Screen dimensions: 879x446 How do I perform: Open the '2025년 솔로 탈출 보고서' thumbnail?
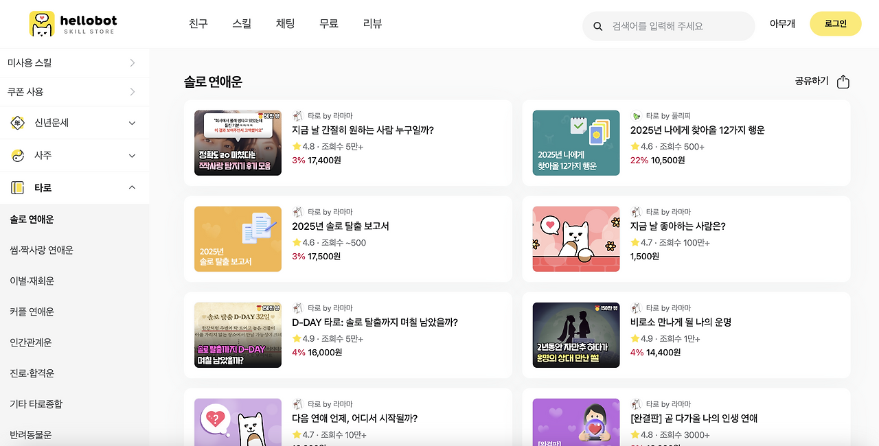click(238, 239)
